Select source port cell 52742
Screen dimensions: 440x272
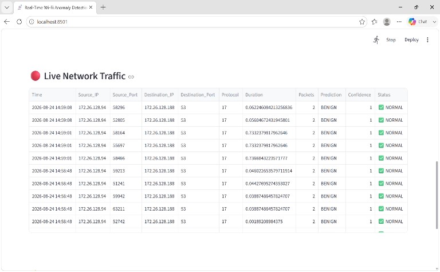coord(125,222)
